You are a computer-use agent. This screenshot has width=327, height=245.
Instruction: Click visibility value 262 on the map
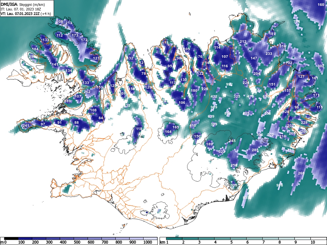[87, 92]
